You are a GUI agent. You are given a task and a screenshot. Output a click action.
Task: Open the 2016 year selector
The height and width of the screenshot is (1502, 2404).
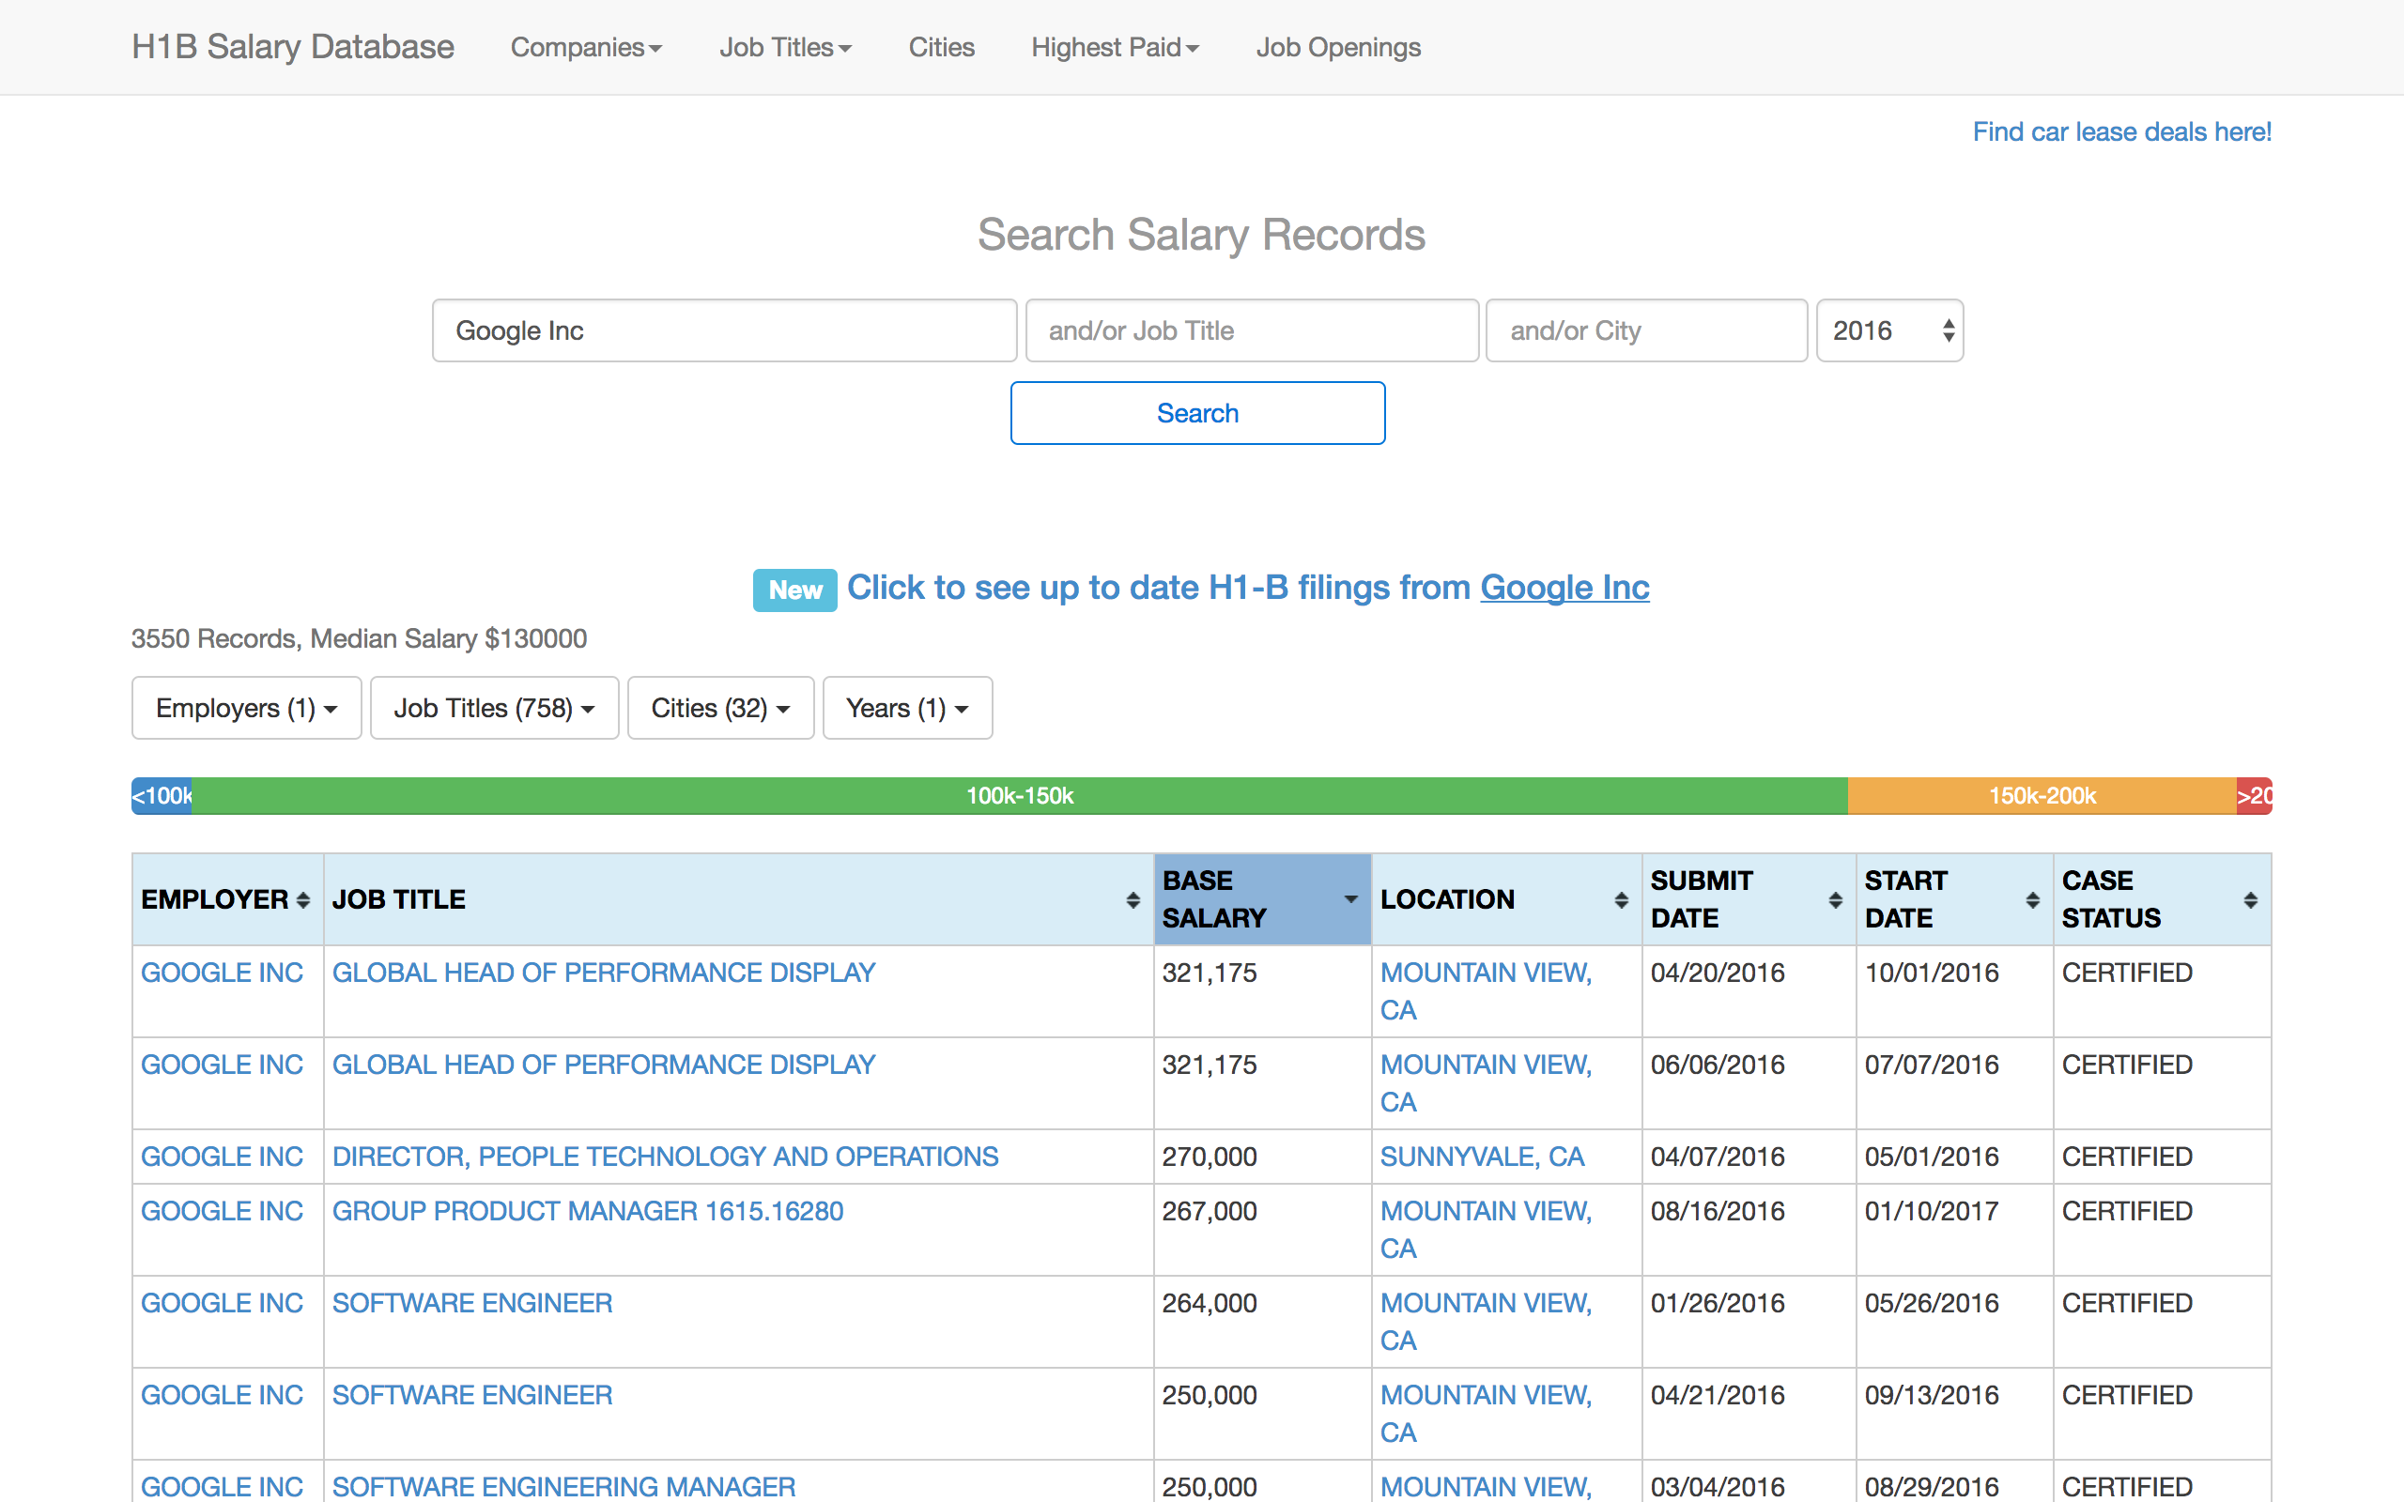(1889, 330)
